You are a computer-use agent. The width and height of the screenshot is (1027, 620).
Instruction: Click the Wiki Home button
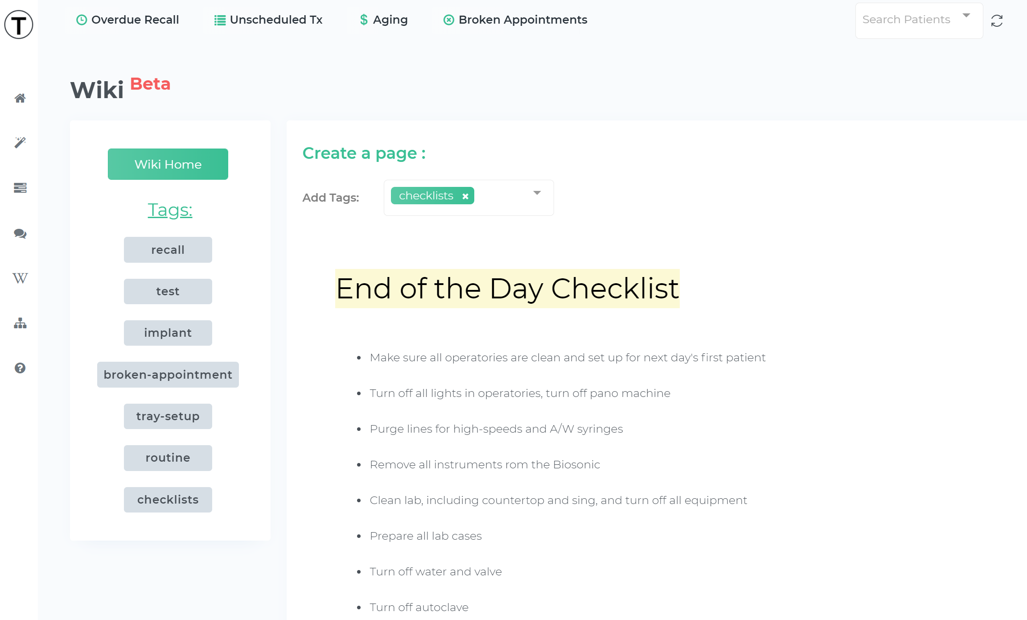[x=167, y=164]
